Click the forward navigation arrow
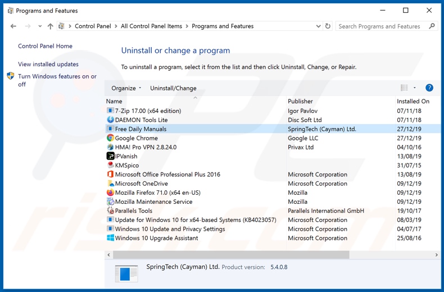This screenshot has height=292, width=444. click(28, 26)
